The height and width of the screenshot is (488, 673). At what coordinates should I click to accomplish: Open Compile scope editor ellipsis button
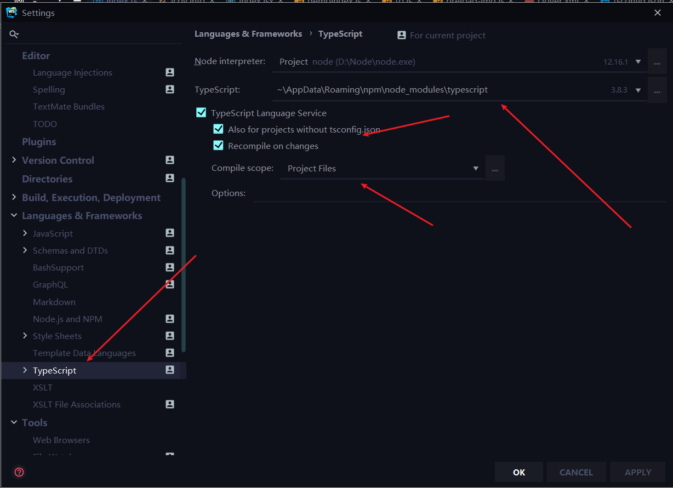click(495, 168)
